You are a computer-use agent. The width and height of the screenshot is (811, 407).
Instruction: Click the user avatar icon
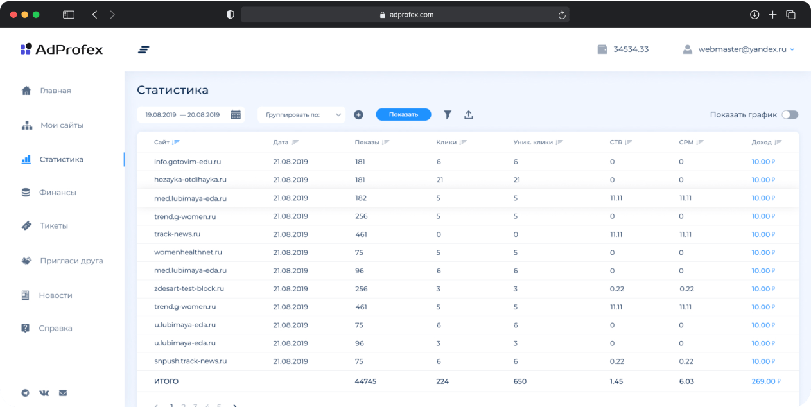(x=688, y=49)
